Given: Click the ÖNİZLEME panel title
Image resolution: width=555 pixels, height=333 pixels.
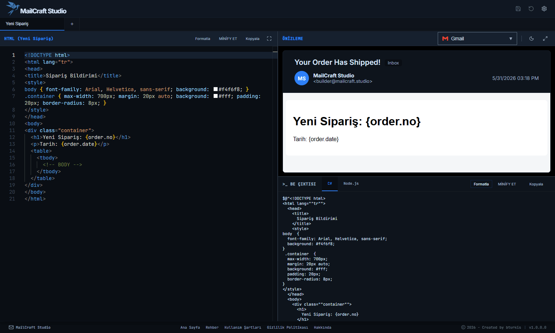Looking at the screenshot, I should pyautogui.click(x=292, y=39).
